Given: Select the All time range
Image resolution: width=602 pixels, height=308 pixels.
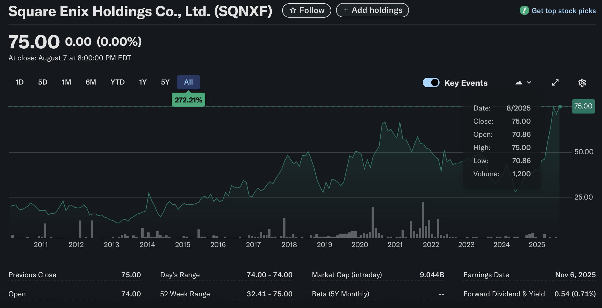Looking at the screenshot, I should coord(188,82).
